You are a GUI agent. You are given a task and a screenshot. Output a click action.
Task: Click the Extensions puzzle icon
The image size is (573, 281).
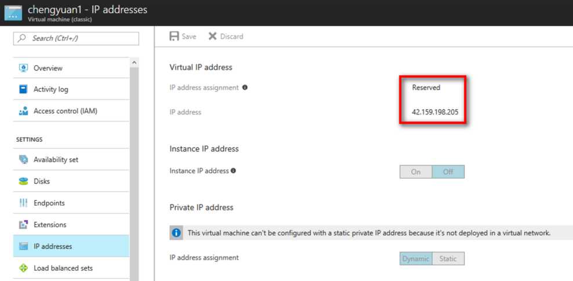coord(23,225)
